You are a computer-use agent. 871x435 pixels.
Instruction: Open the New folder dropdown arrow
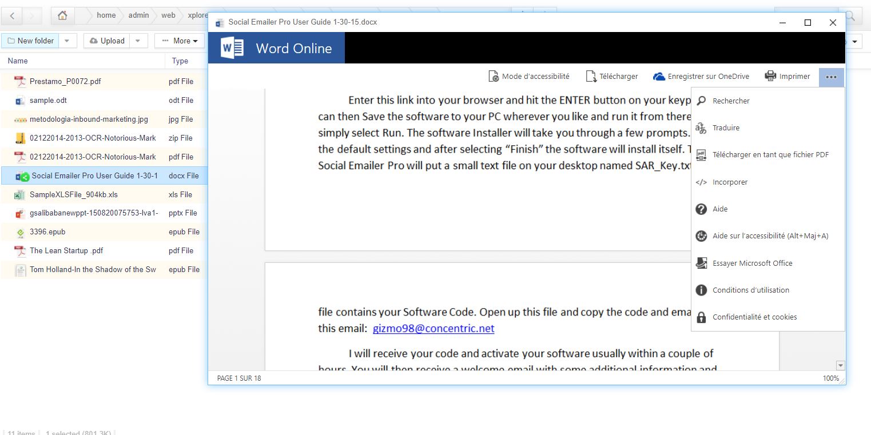(67, 41)
